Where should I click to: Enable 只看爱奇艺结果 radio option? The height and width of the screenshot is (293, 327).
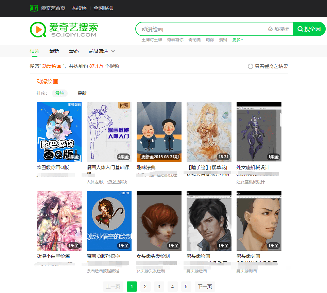(251, 66)
